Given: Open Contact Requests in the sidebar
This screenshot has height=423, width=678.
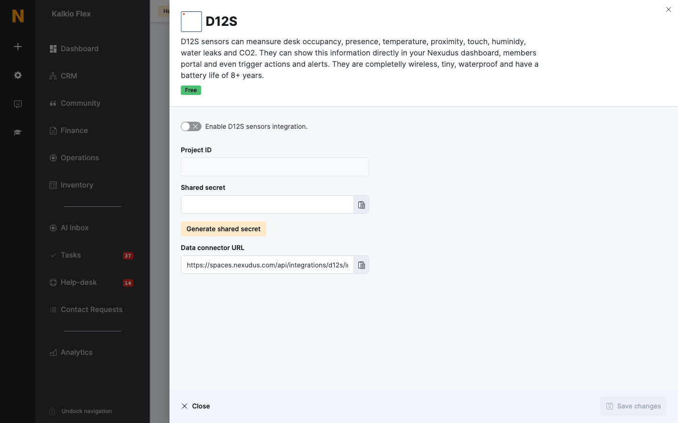Looking at the screenshot, I should (92, 310).
